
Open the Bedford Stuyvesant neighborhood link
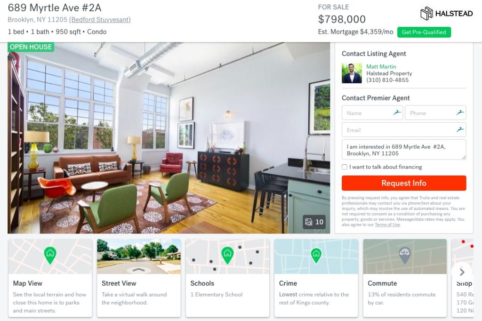100,20
